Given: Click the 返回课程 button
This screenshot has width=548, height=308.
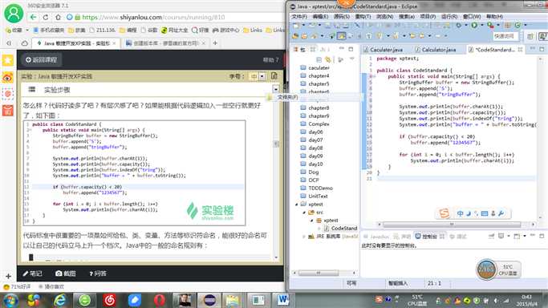Looking at the screenshot, I should (41, 59).
